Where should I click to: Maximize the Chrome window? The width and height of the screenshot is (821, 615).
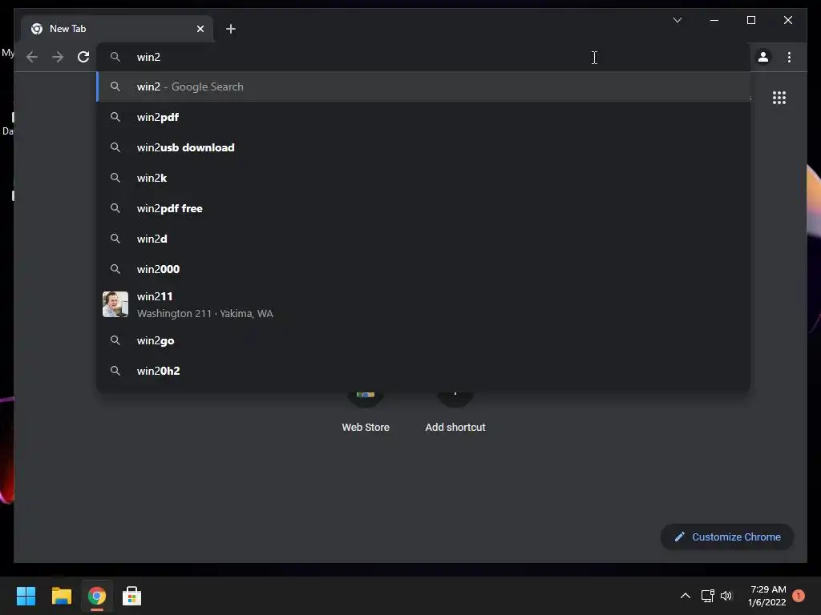tap(750, 20)
